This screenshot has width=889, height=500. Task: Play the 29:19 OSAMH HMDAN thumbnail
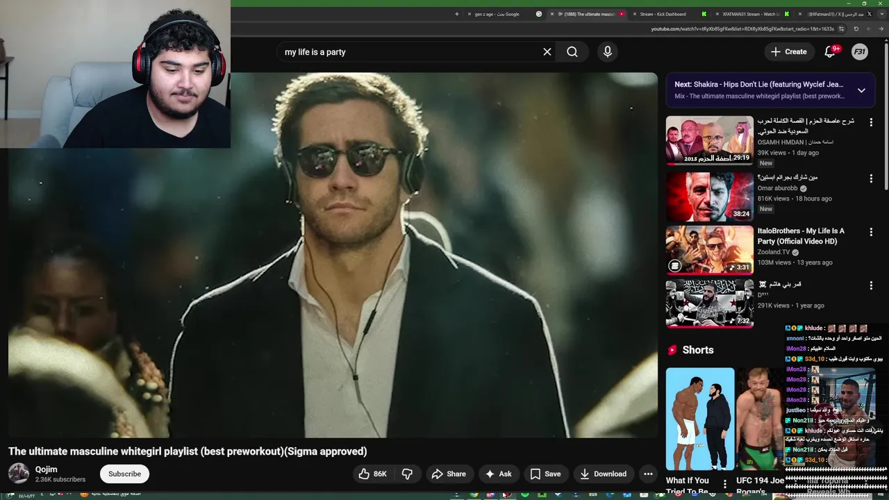(x=709, y=140)
